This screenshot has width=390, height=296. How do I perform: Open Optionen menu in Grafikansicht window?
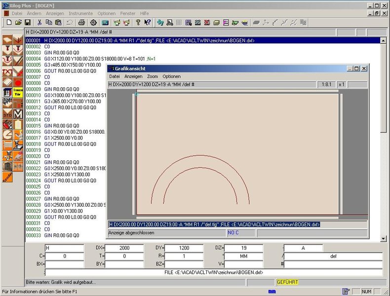click(x=171, y=76)
